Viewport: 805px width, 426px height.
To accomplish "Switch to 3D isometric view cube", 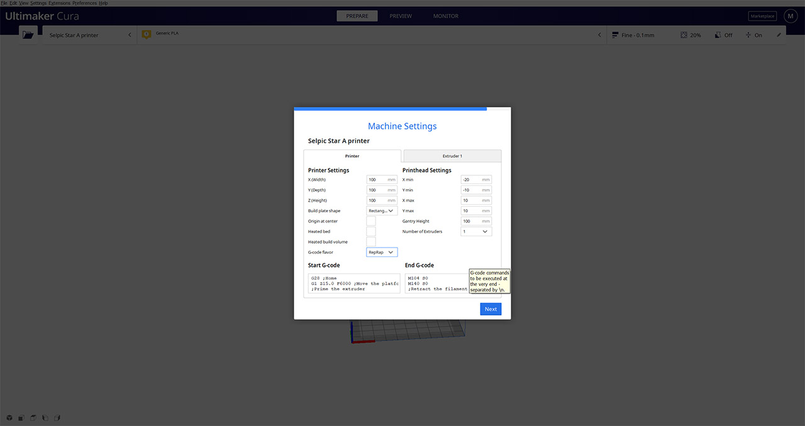I will click(9, 418).
